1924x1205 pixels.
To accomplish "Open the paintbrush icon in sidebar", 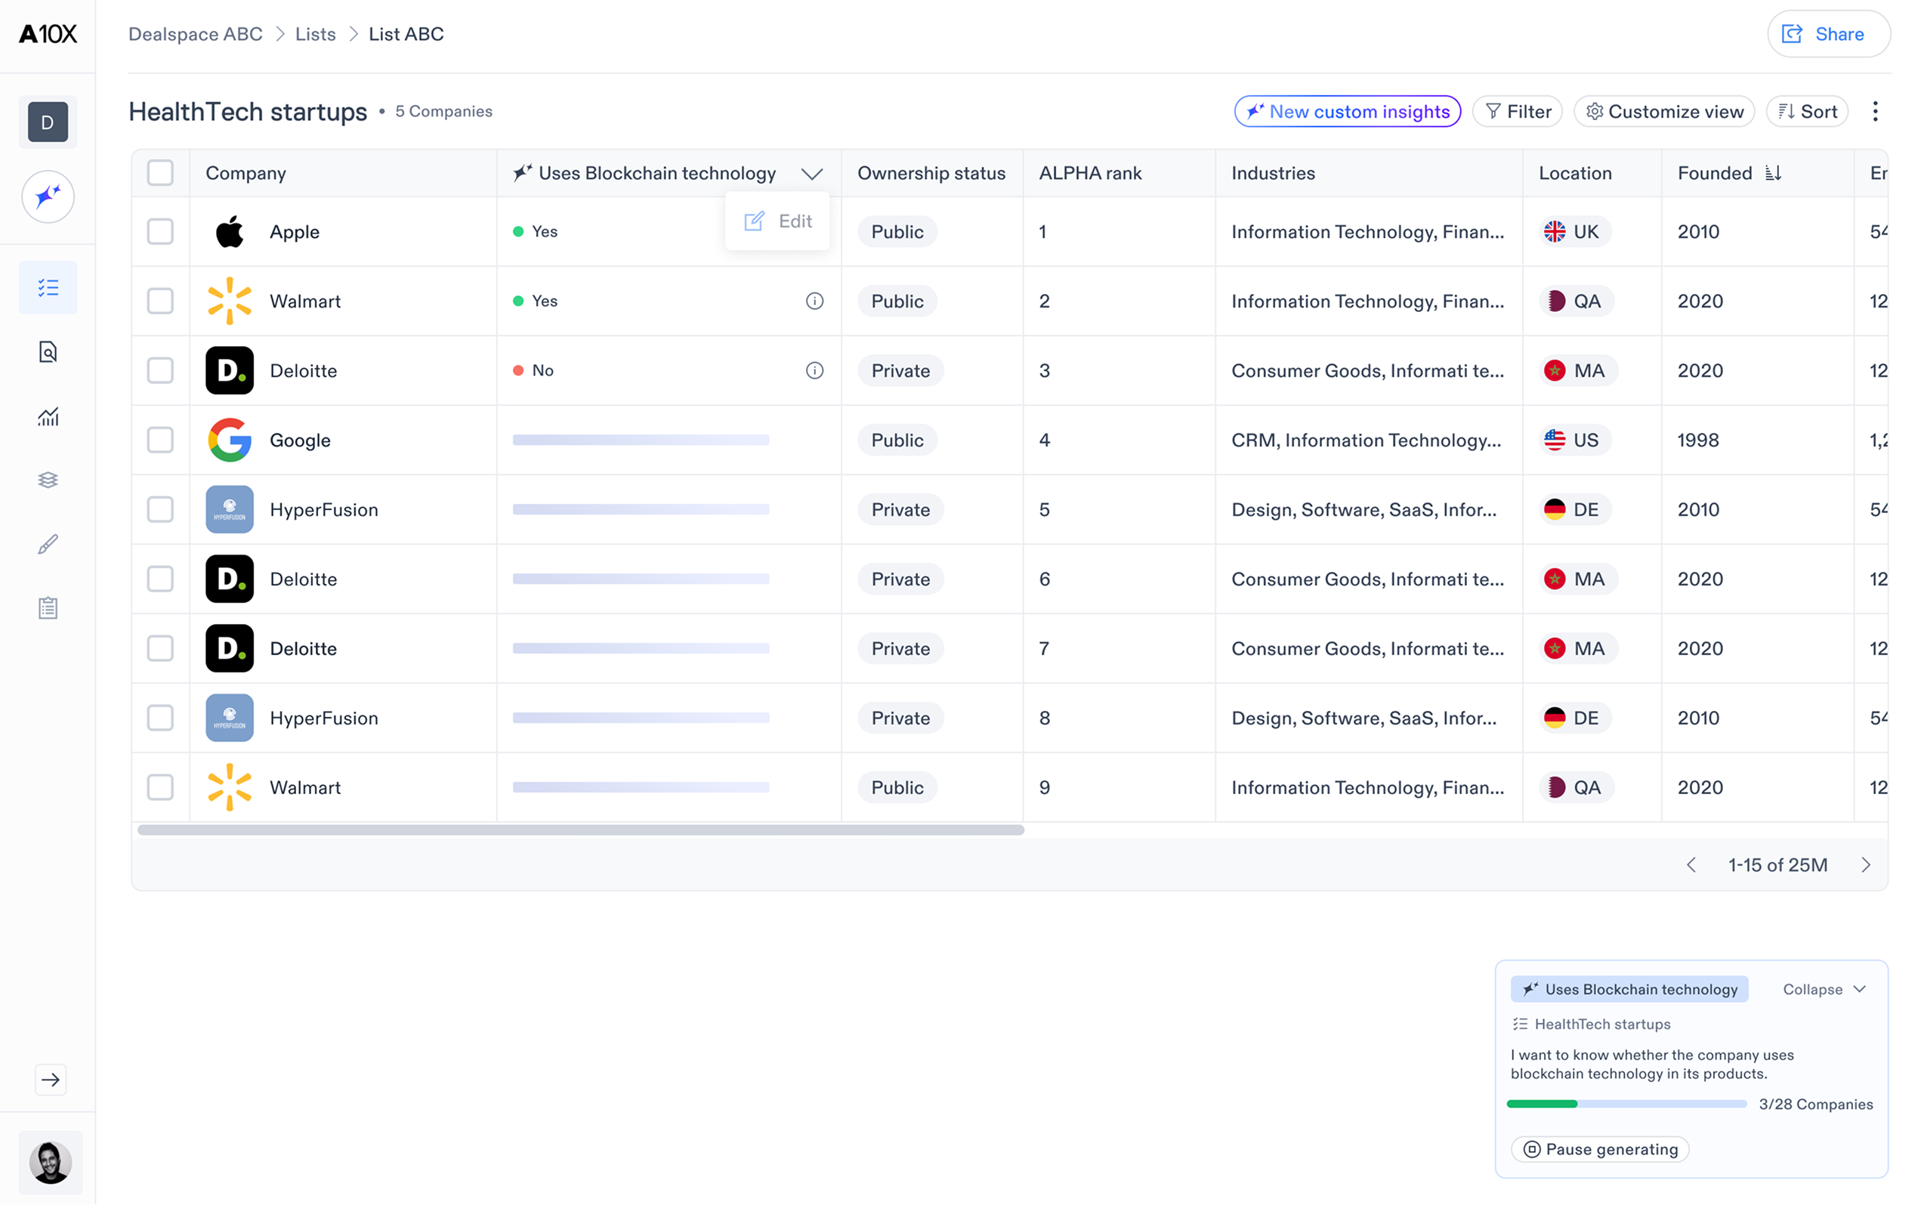I will click(48, 544).
